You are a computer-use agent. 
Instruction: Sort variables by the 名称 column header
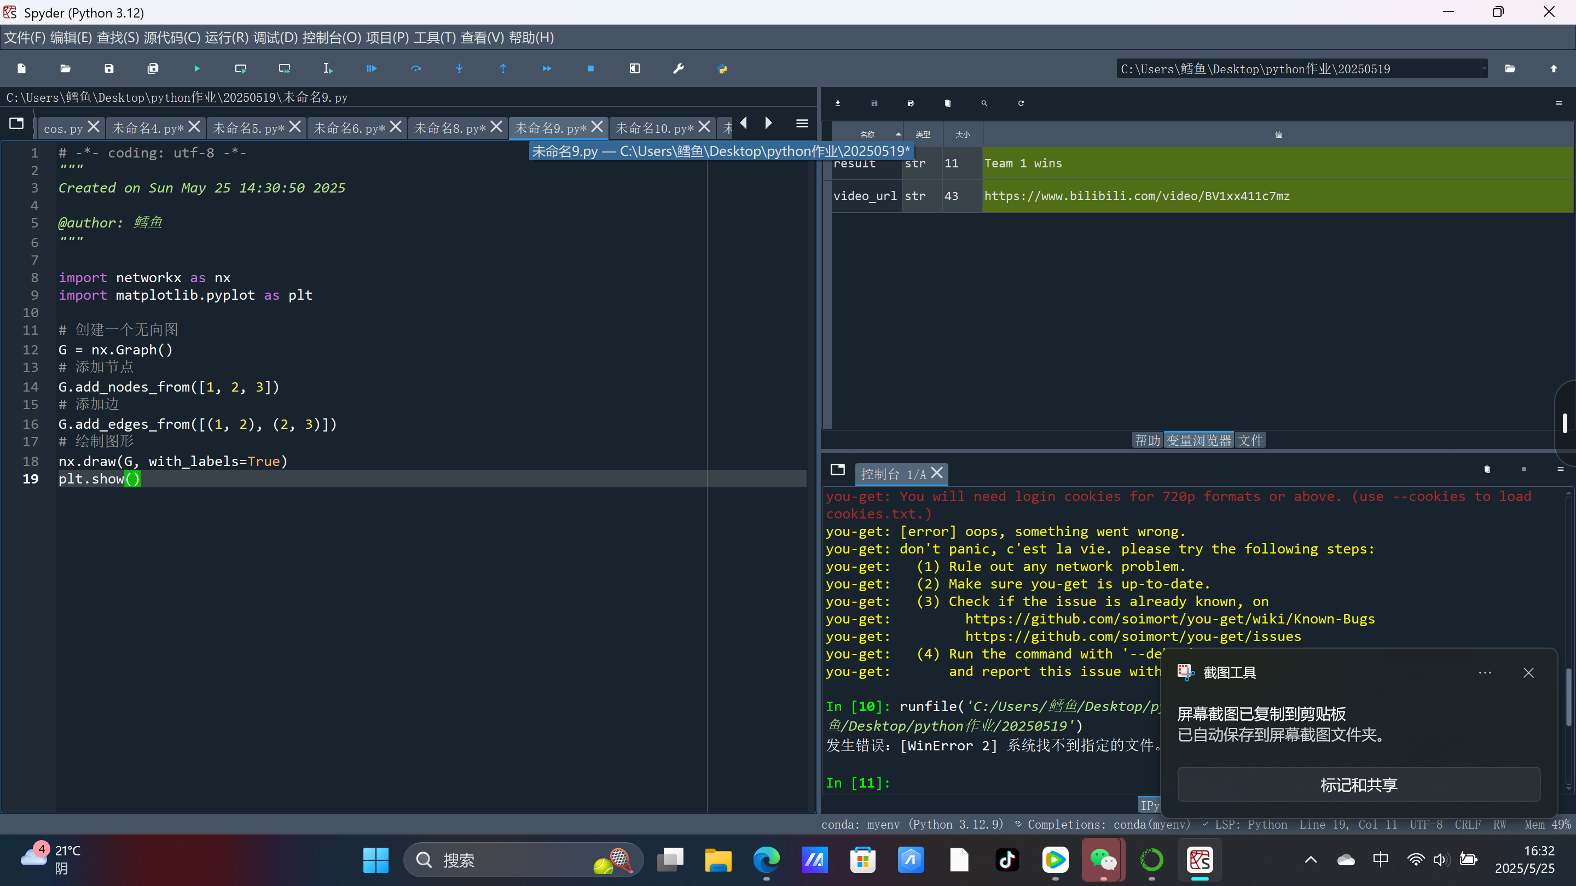[867, 135]
